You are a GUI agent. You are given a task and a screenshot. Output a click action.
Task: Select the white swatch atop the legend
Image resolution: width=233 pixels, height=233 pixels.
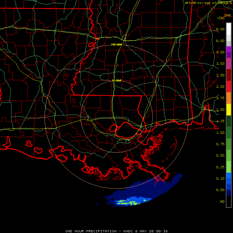coord(229,29)
